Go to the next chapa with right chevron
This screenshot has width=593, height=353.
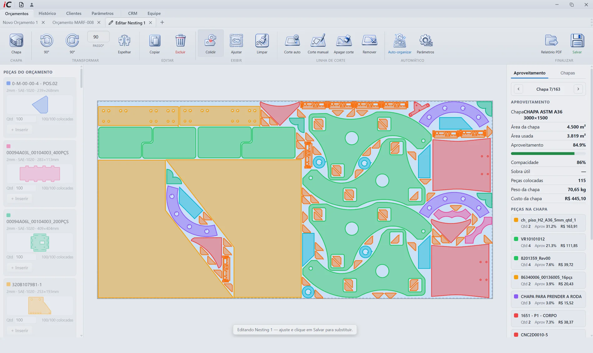coord(578,89)
